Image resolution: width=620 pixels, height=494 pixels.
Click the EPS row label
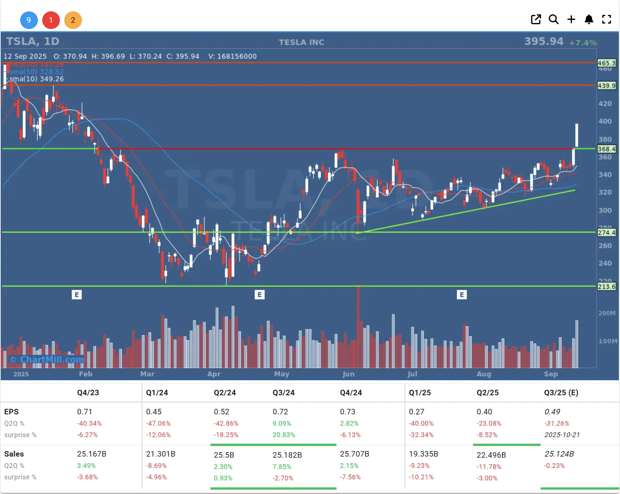11,412
